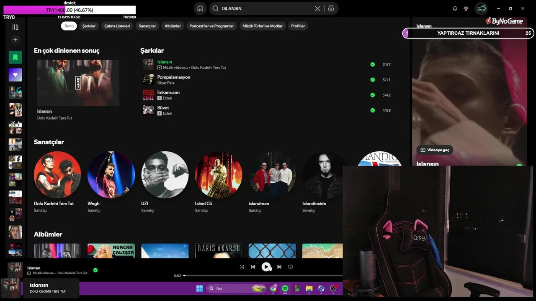The height and width of the screenshot is (301, 536).
Task: Click the search magnifier icon
Action: point(215,8)
